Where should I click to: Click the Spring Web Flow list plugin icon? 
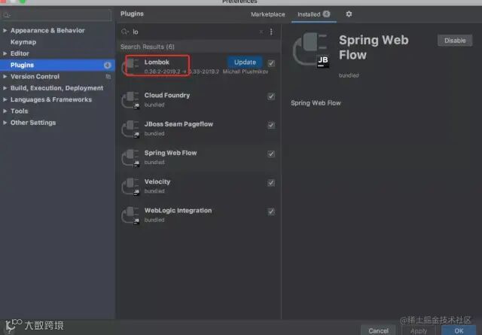[x=130, y=157]
